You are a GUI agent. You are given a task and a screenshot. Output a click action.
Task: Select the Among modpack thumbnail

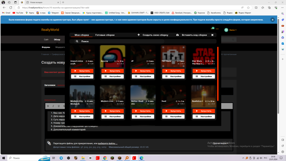click(112, 56)
